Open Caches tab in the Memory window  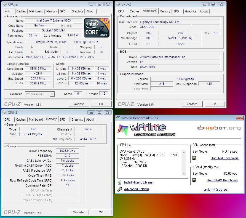point(21,119)
